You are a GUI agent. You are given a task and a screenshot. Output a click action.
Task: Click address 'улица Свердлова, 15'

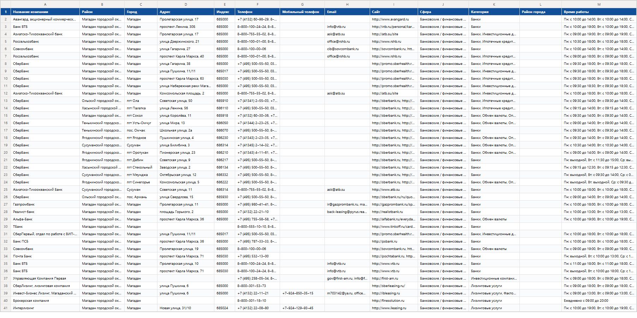click(x=186, y=197)
